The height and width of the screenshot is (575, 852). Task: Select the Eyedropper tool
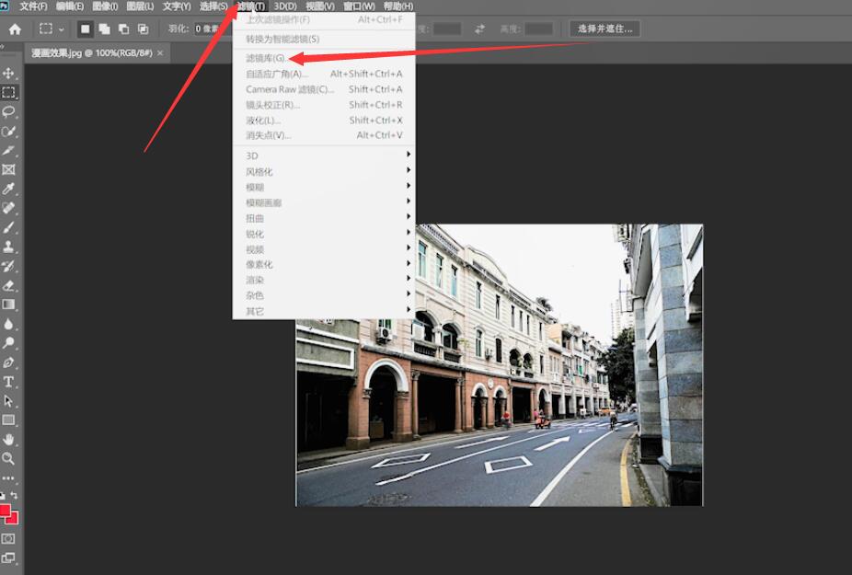click(x=8, y=189)
